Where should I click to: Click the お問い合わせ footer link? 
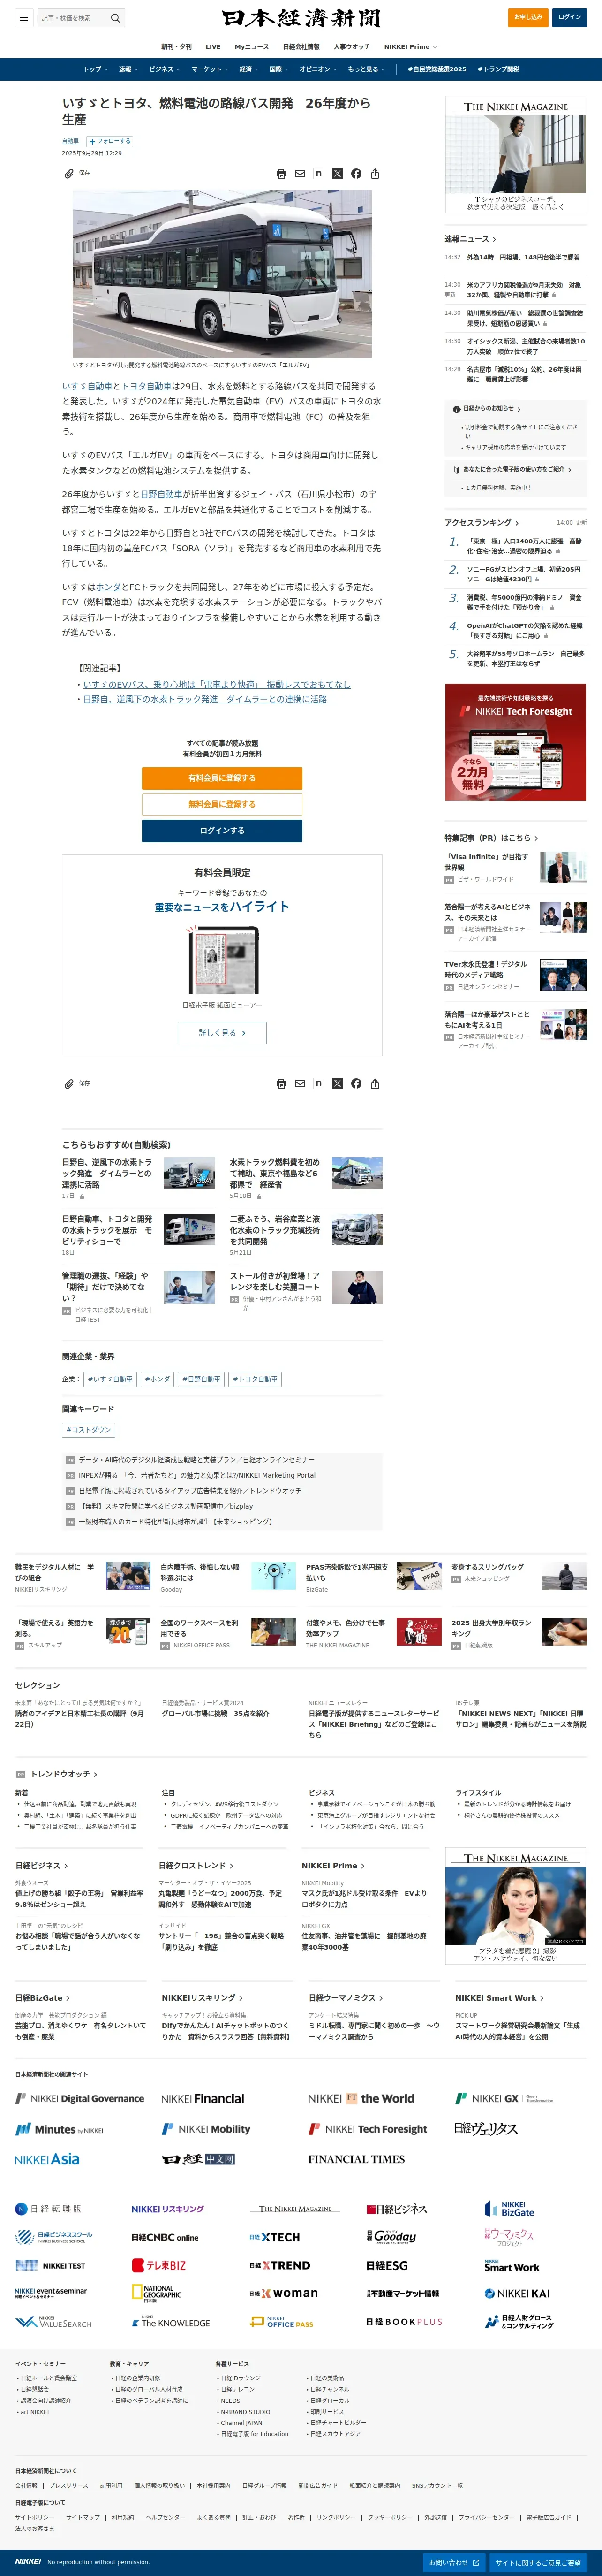click(x=454, y=2562)
